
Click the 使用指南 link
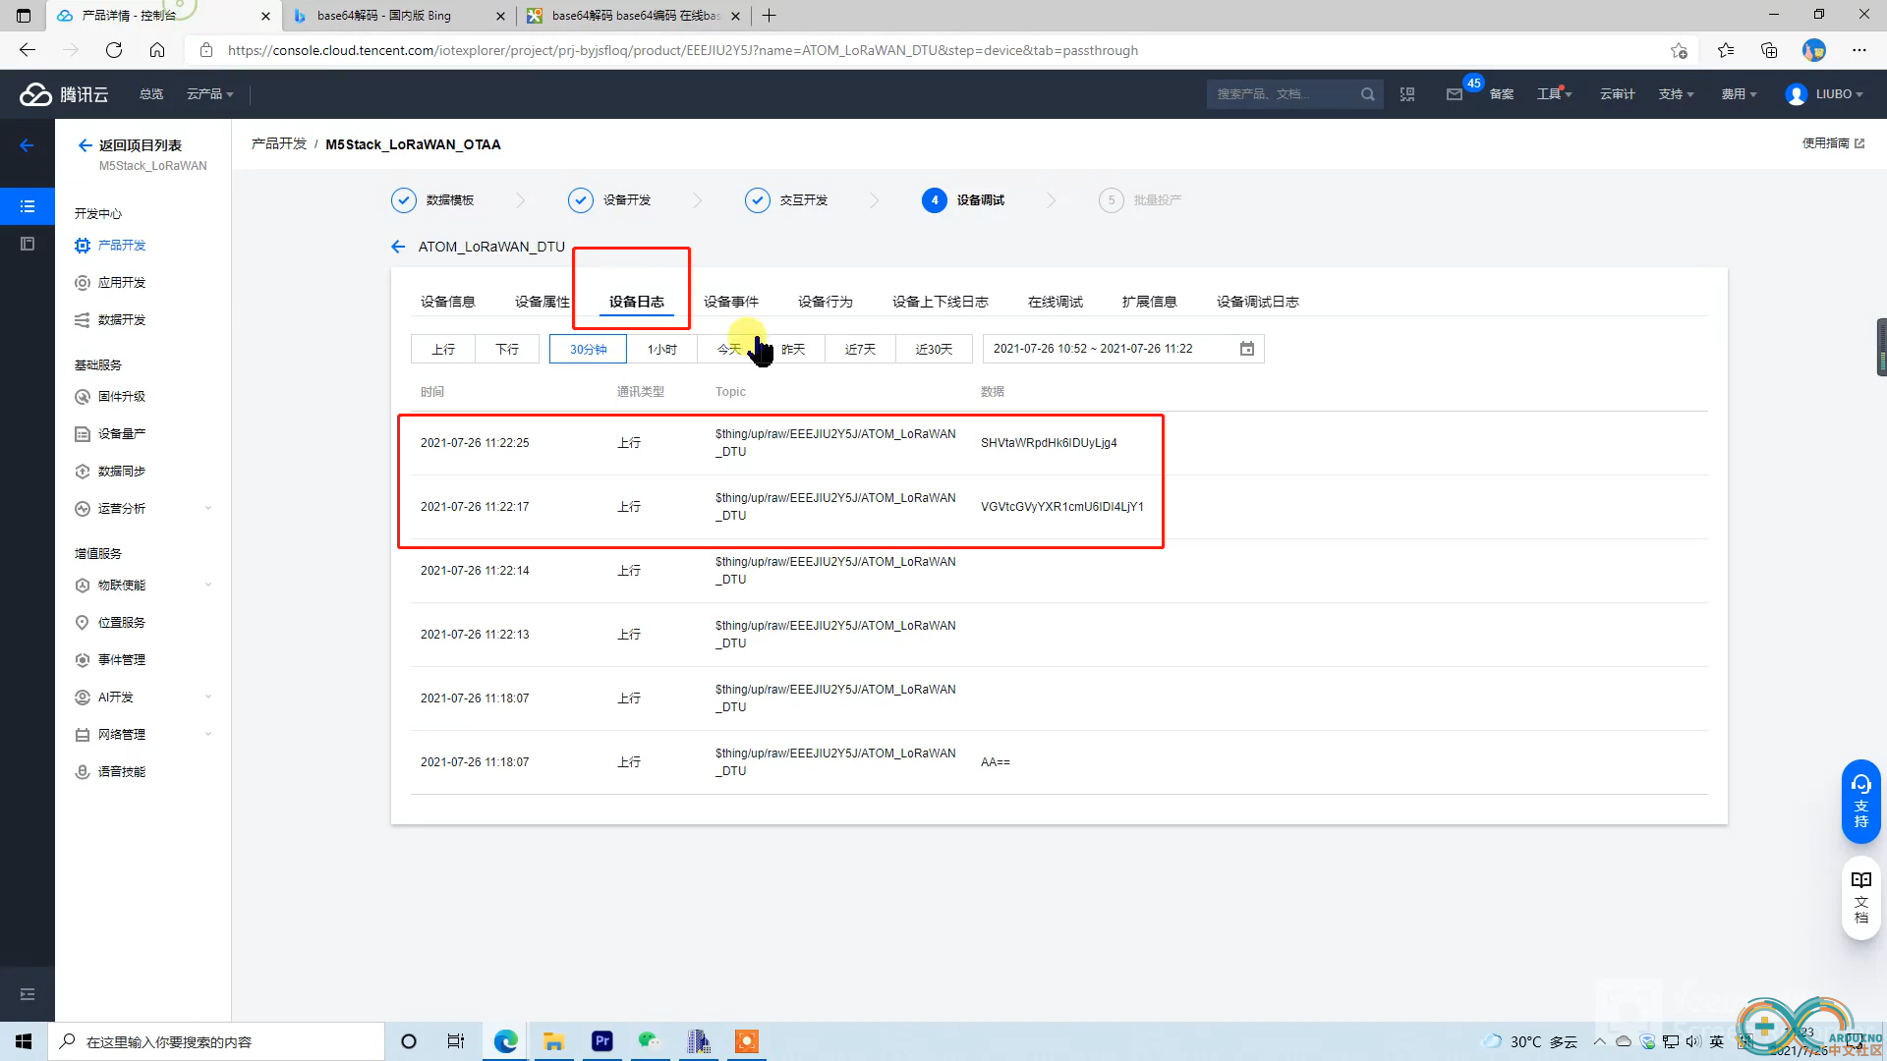point(1833,143)
